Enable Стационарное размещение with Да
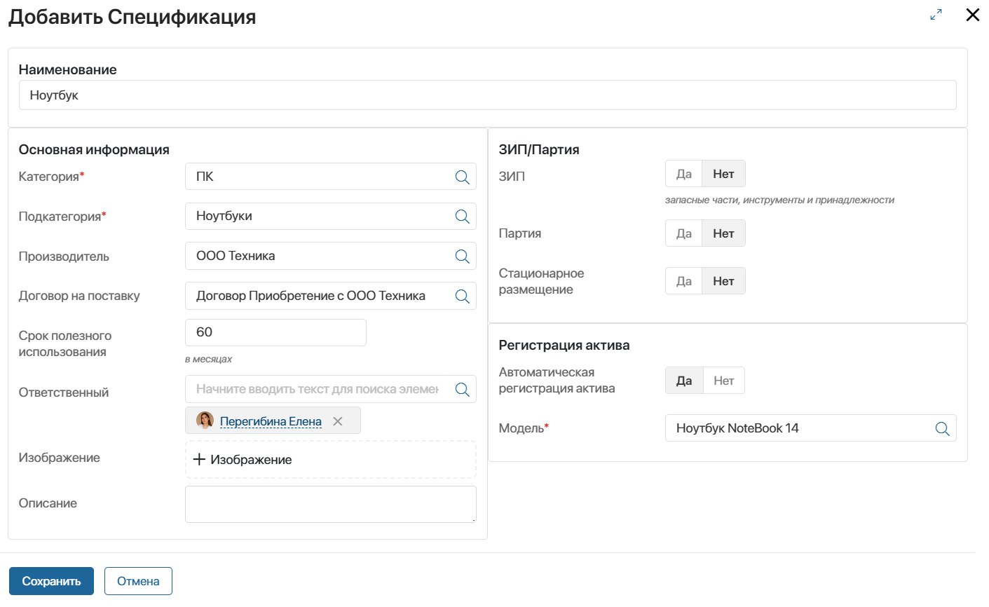 [683, 281]
